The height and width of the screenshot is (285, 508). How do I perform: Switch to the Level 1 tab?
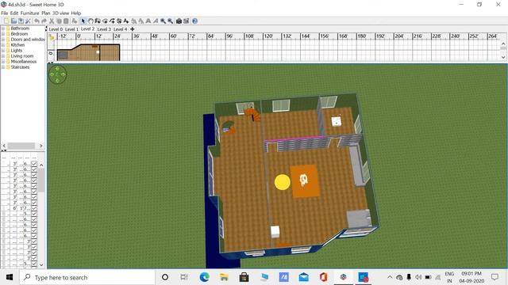coord(71,29)
